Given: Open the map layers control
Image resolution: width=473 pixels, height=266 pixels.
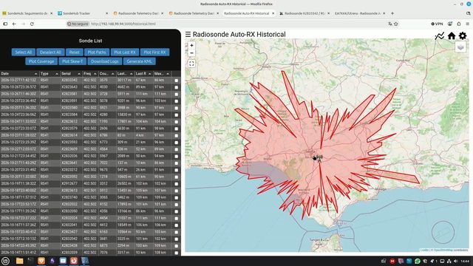Looking at the screenshot, I should 460,47.
